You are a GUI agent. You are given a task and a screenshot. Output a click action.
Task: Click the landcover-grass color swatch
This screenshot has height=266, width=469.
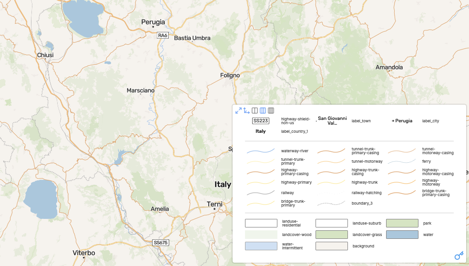point(332,235)
